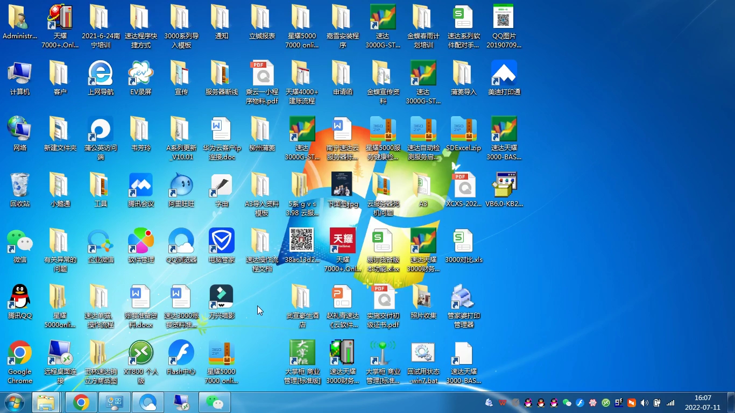Screen dimensions: 735x413
Task: Open the Administrator user folder
Action: 20,23
